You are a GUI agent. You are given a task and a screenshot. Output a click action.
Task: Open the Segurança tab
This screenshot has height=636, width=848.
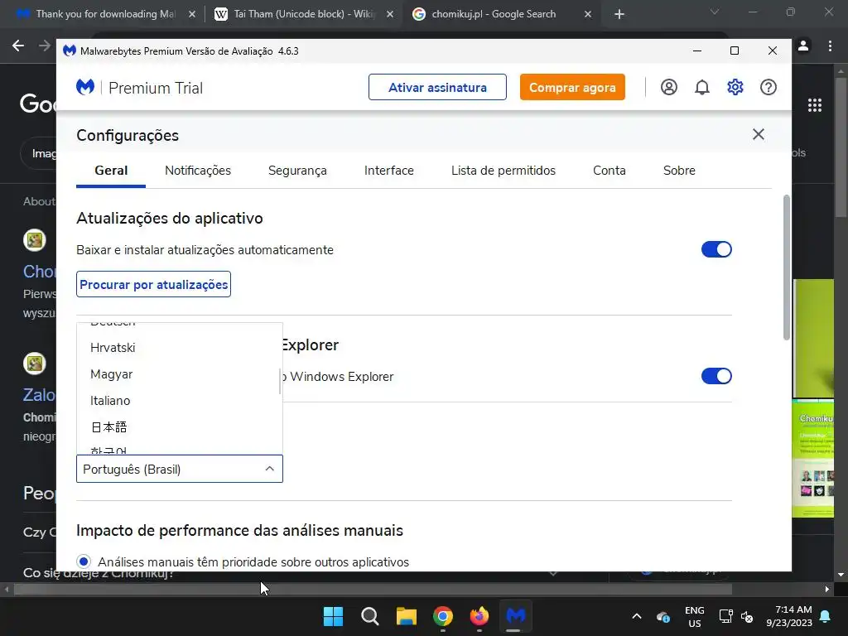tap(297, 171)
